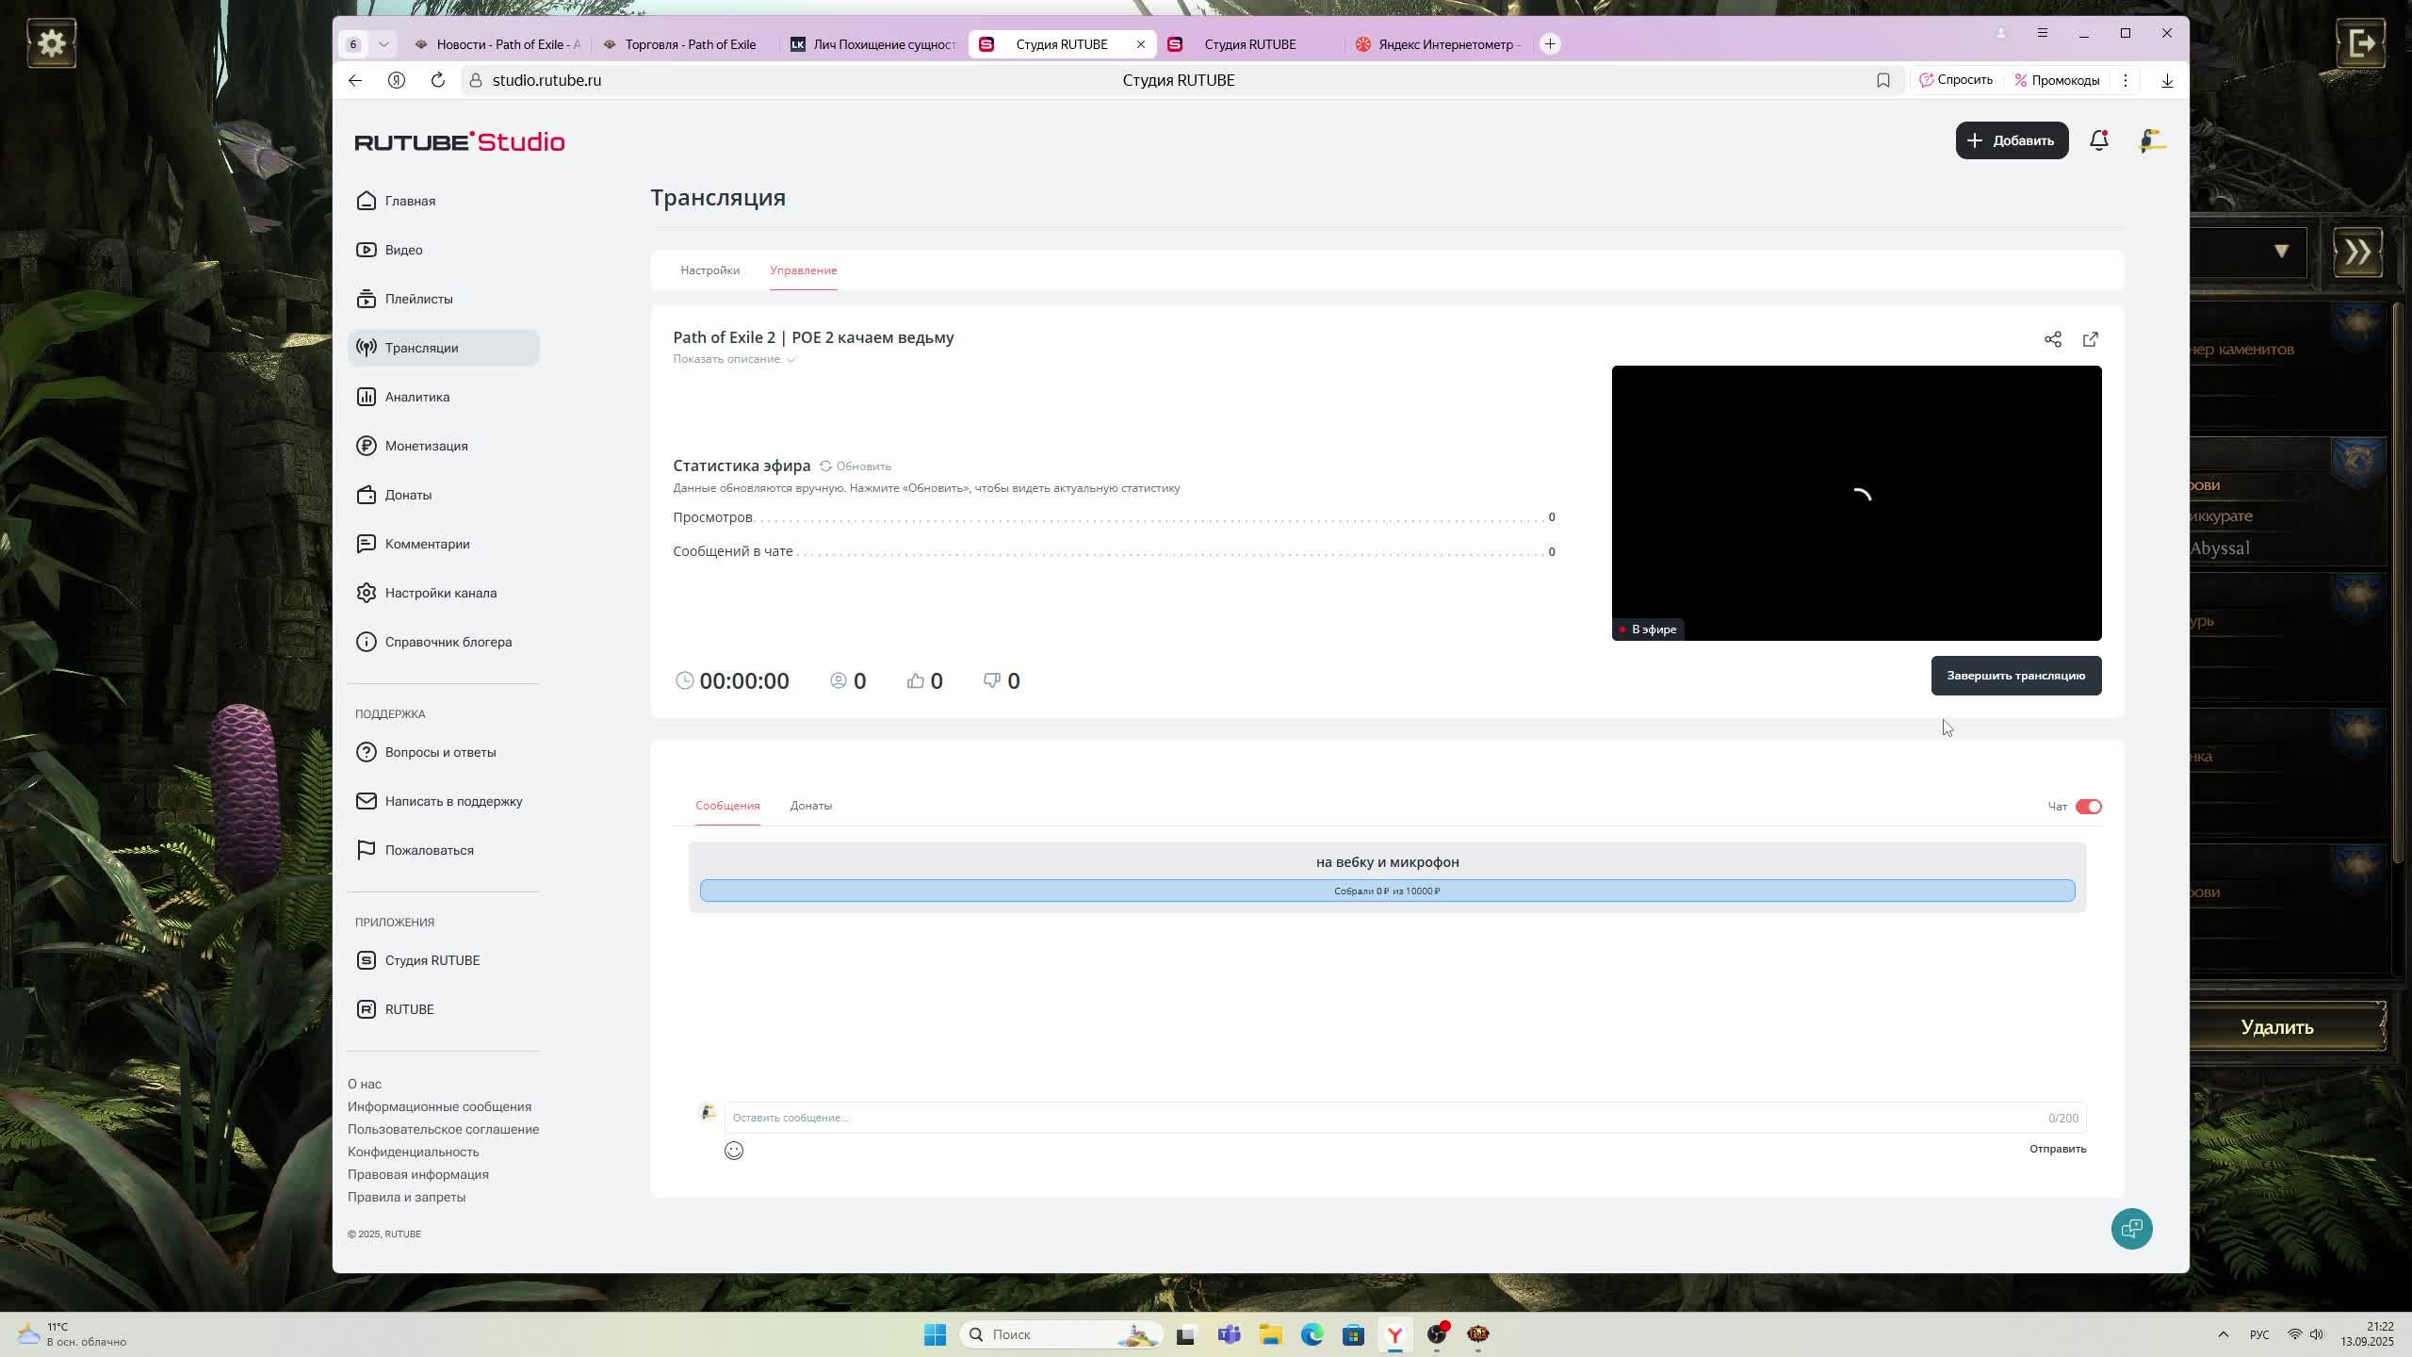Open the notifications bell
This screenshot has height=1357, width=2412.
(2098, 140)
